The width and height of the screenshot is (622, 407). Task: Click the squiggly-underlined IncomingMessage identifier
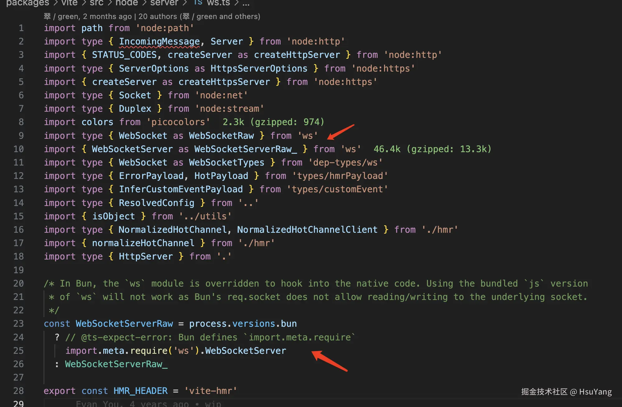[159, 41]
